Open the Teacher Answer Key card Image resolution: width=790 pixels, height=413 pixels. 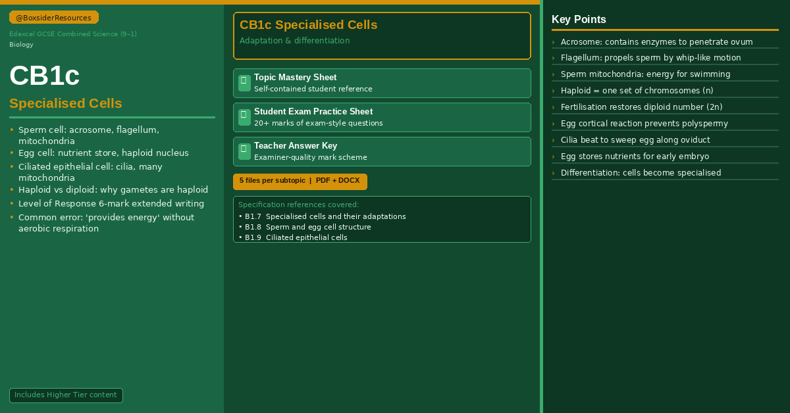click(382, 151)
